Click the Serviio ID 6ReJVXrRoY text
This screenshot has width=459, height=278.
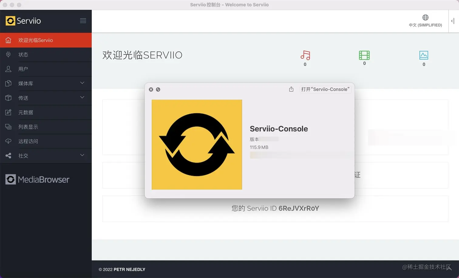point(275,208)
